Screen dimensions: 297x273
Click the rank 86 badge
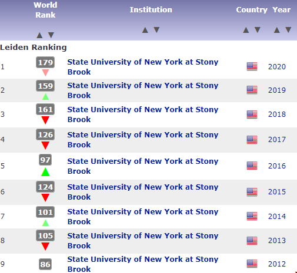[x=45, y=264]
